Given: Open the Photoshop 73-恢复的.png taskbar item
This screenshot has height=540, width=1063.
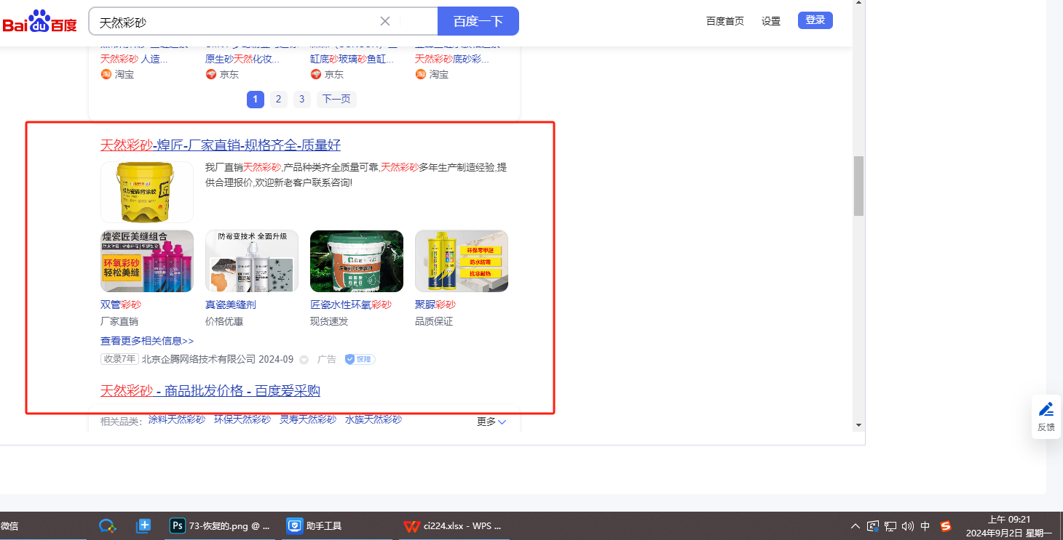Looking at the screenshot, I should pyautogui.click(x=221, y=526).
